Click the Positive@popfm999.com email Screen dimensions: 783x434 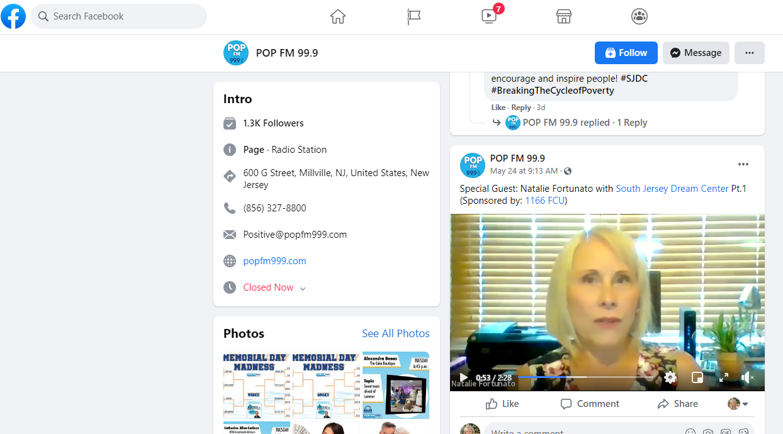(x=295, y=235)
